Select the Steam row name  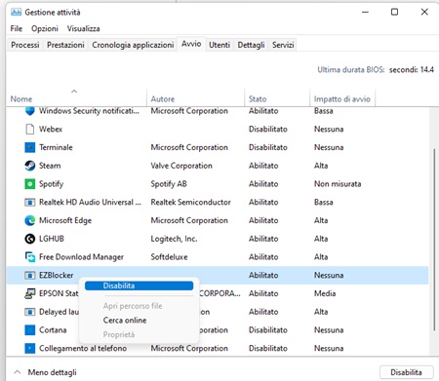click(x=50, y=166)
